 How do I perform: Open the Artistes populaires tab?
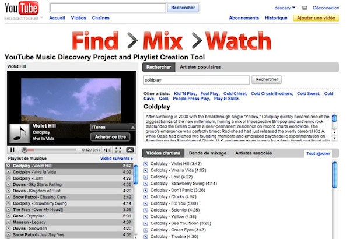point(200,67)
